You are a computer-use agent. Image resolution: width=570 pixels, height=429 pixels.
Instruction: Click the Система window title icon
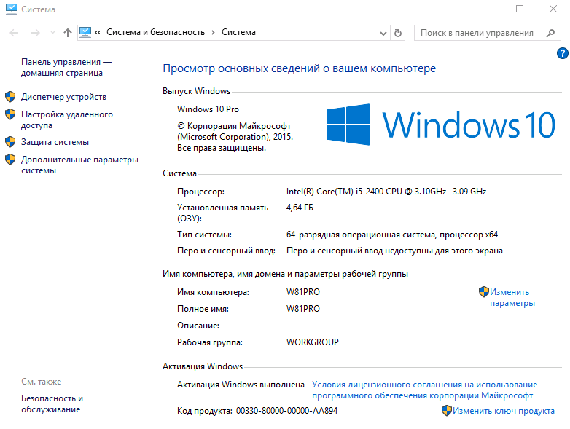11,9
